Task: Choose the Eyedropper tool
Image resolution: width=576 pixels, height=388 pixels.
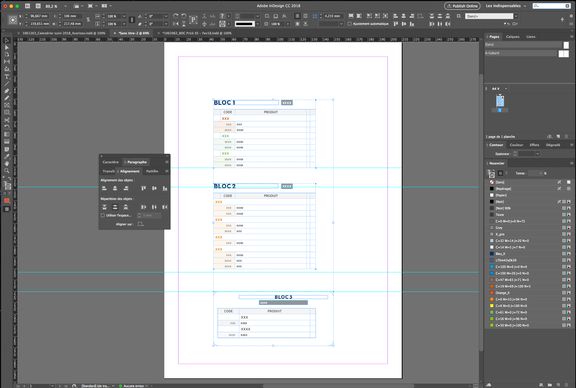Action: tap(7, 156)
